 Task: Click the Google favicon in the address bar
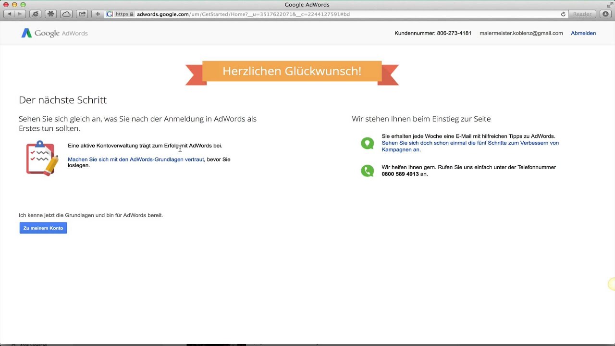[x=110, y=14]
